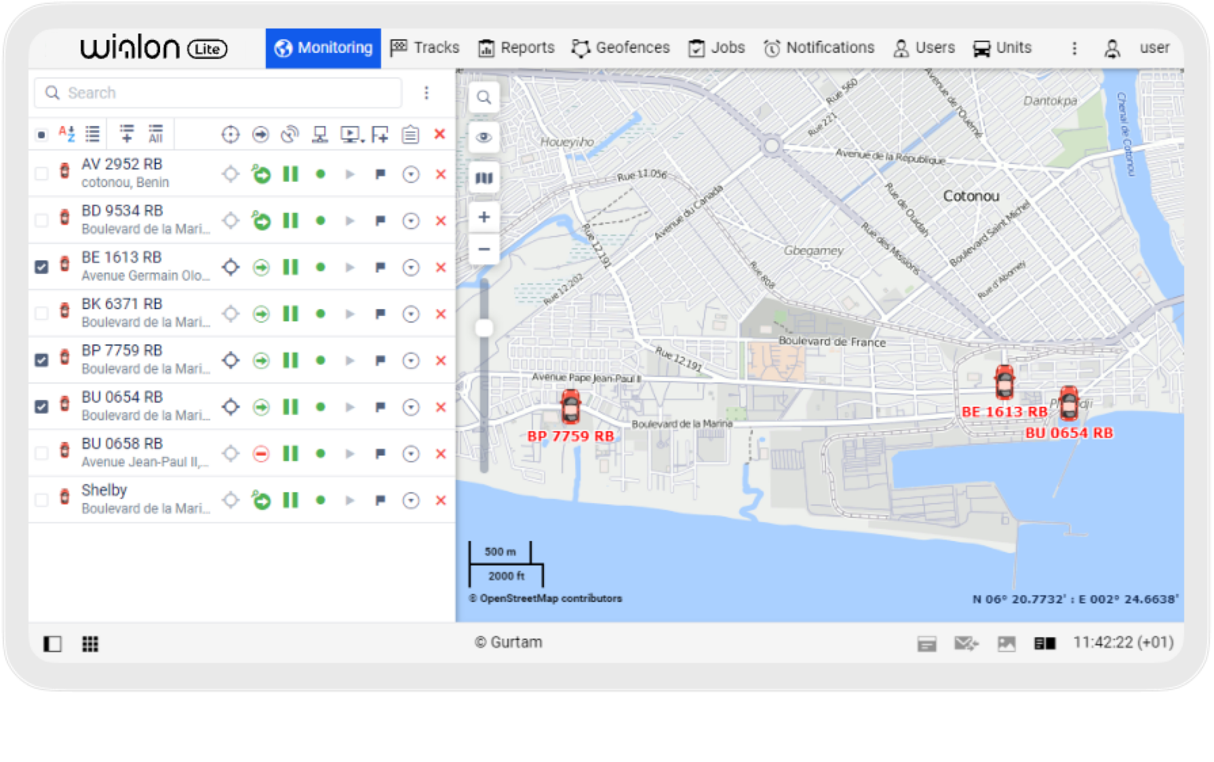Toggle map visible layers eye button
This screenshot has width=1214, height=762.
coord(484,137)
